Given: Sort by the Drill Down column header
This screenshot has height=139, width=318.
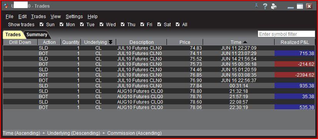Looking at the screenshot, I should (20, 42).
